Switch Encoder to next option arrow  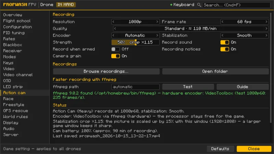157,36
